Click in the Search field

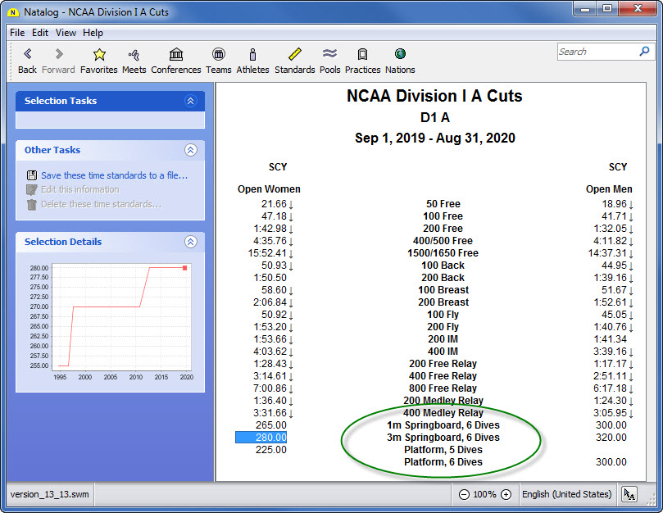[596, 52]
